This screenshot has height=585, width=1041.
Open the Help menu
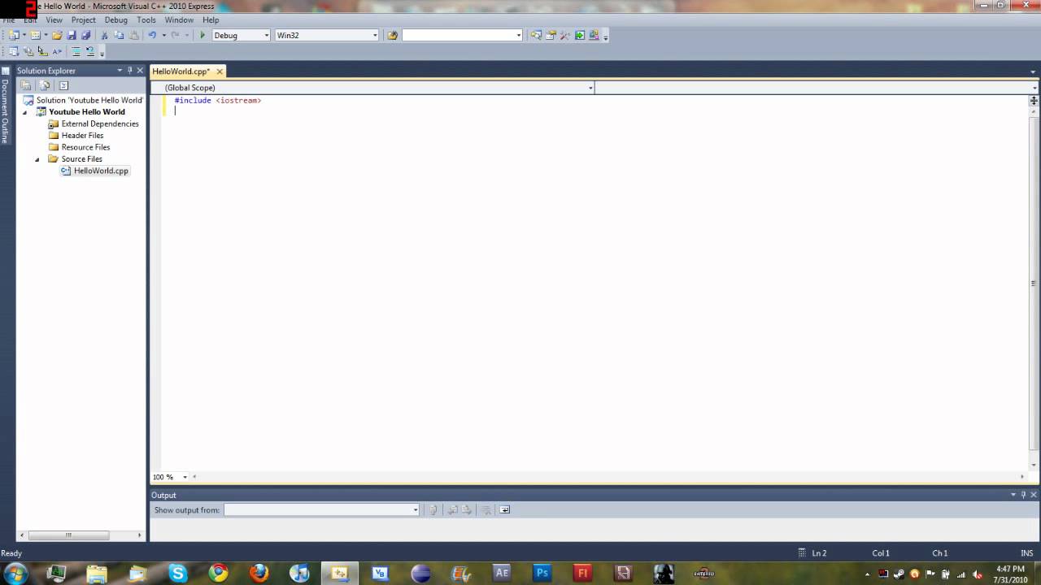click(x=211, y=19)
